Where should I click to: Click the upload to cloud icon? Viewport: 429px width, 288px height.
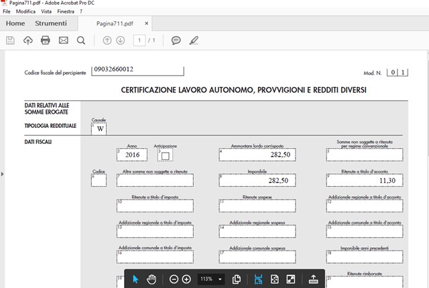(x=27, y=40)
